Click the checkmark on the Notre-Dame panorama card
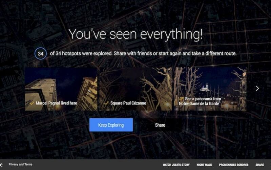 point(181,99)
